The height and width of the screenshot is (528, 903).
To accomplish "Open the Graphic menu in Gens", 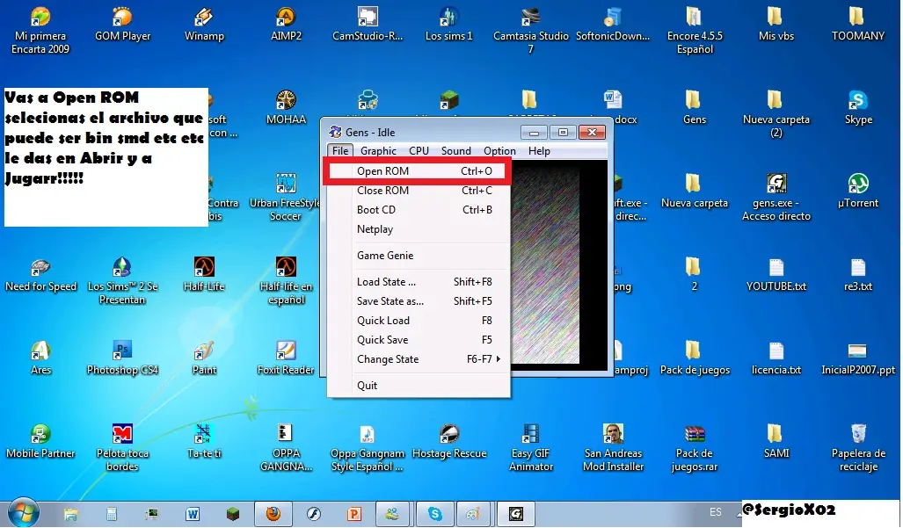I will tap(378, 151).
